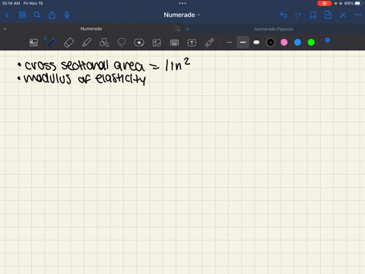Tap the 10:14 AM clock

(11, 3)
